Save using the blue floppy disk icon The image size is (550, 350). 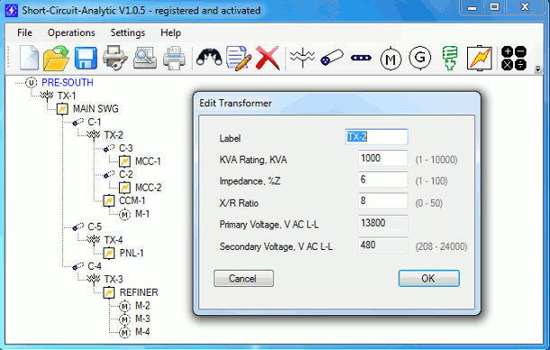pyautogui.click(x=86, y=58)
